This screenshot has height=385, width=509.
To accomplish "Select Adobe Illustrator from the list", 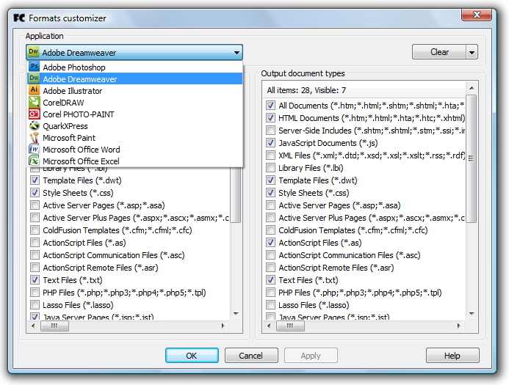I will [x=135, y=91].
